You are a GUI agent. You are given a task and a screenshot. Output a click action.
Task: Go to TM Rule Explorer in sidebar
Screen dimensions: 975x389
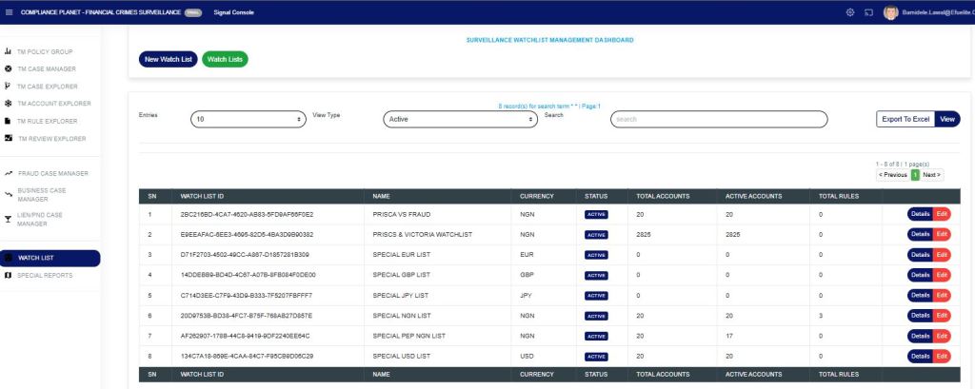47,122
